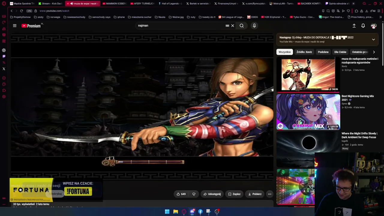
Task: Open the Nauka bookmark folder
Action: click(160, 17)
